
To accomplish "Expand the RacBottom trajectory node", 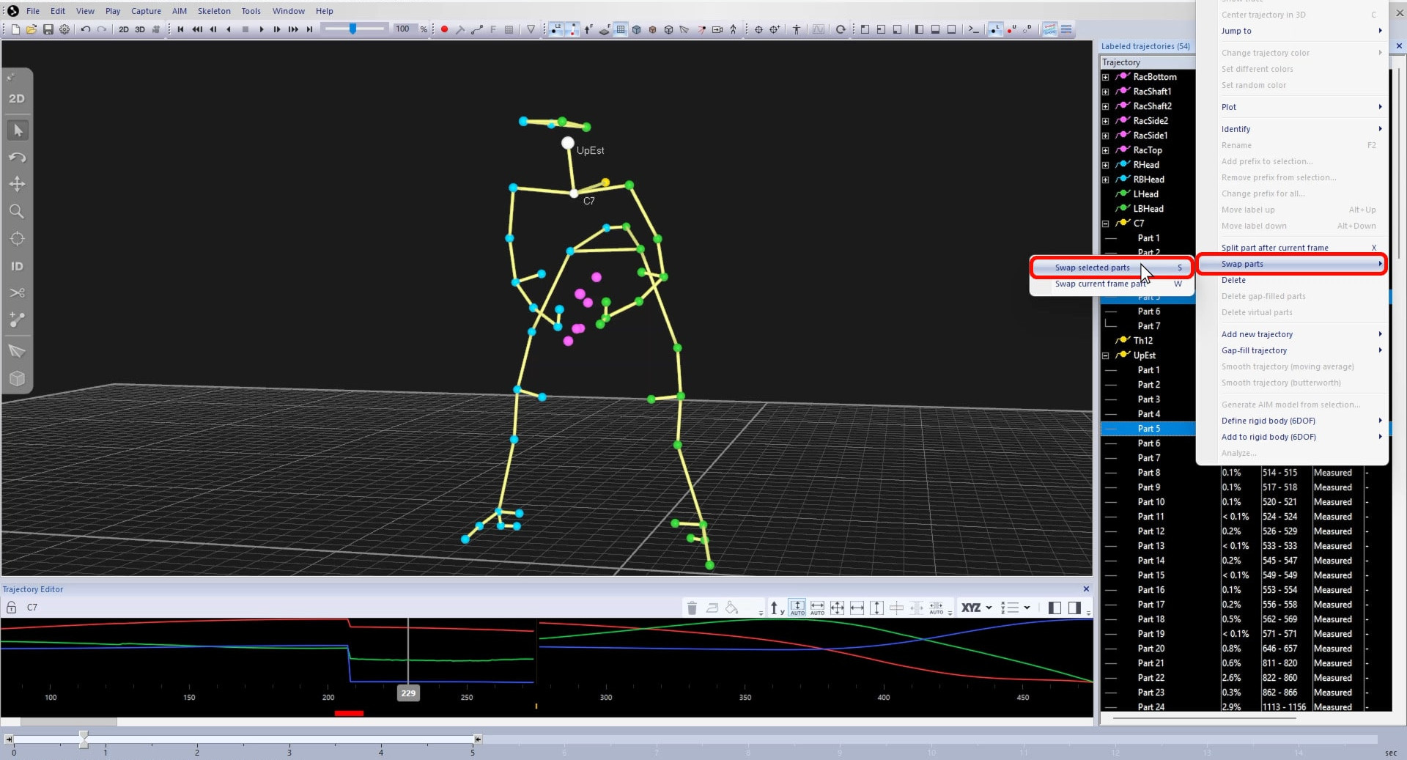I will click(x=1106, y=77).
